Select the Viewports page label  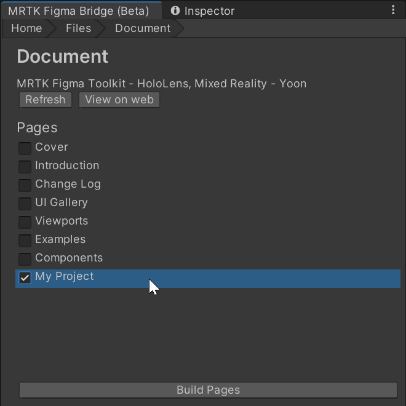pos(62,221)
